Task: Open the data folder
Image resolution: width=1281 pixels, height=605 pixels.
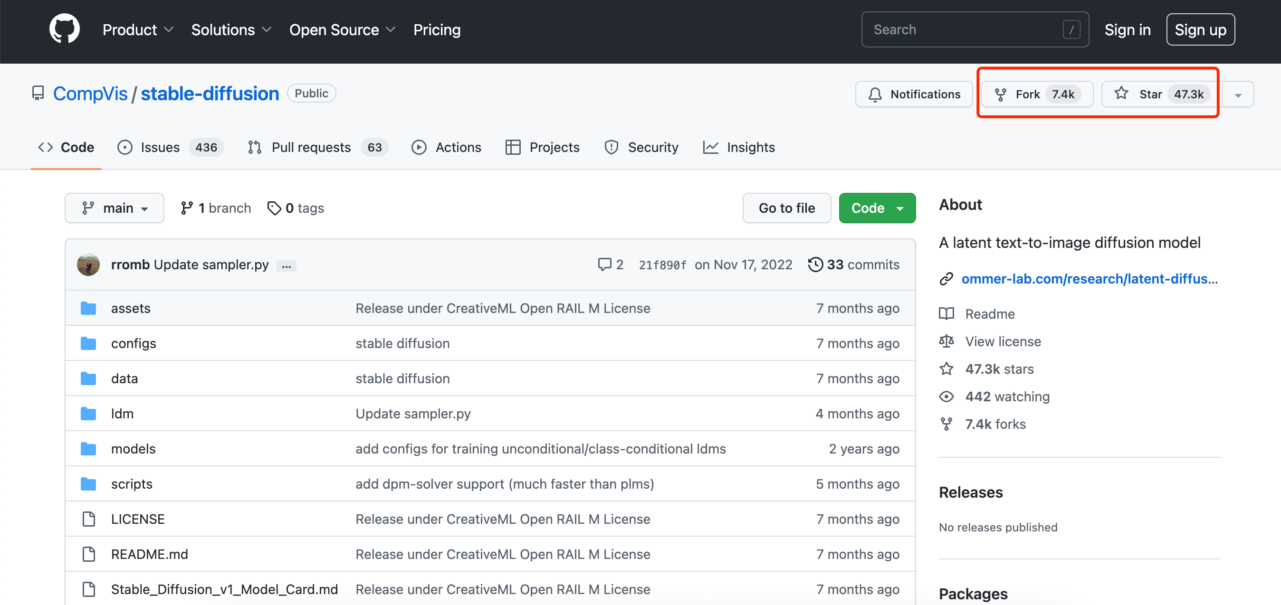Action: tap(125, 379)
